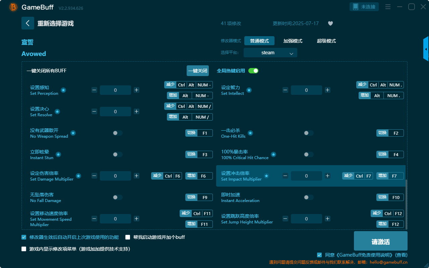This screenshot has width=429, height=268.
Task: Click F10 hotkey for Instant Acceleration
Action: [396, 197]
